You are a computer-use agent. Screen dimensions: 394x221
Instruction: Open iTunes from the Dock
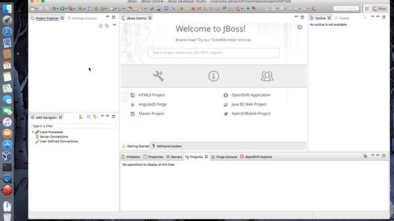7,122
